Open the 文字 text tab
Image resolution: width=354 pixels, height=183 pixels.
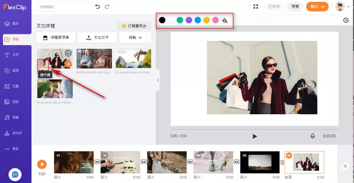(x=16, y=55)
